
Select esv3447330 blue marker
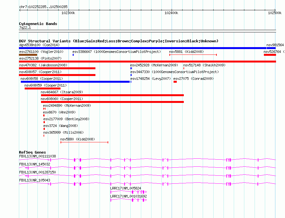pos(131,75)
